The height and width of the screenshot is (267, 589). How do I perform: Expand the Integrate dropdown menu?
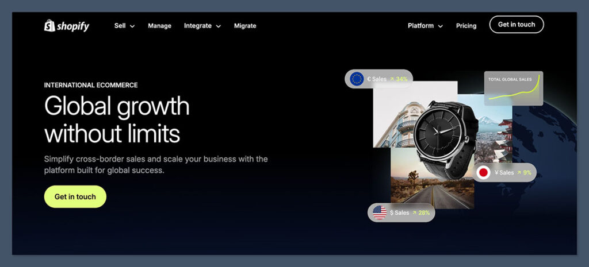click(202, 26)
